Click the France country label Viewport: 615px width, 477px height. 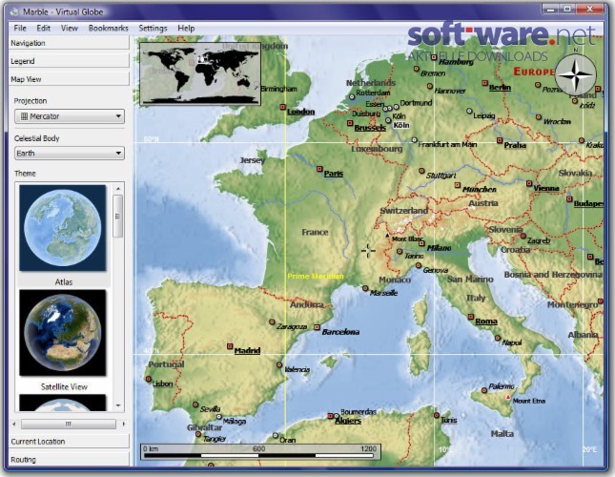315,232
